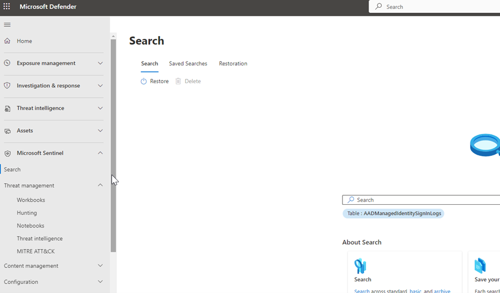
Task: Expand Exposure management section
Action: coord(100,63)
